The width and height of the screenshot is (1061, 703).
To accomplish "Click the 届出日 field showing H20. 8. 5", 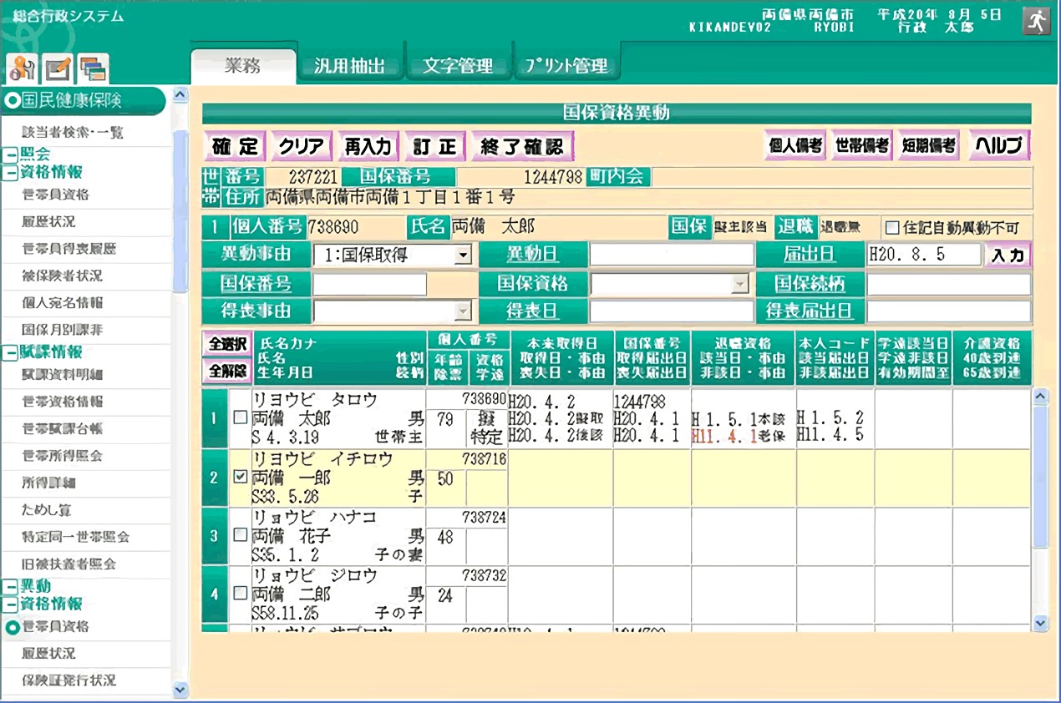I will point(923,255).
